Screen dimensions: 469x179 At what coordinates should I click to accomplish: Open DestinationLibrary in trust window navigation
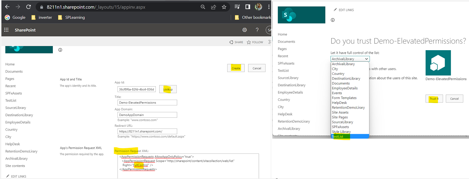[x=292, y=85]
